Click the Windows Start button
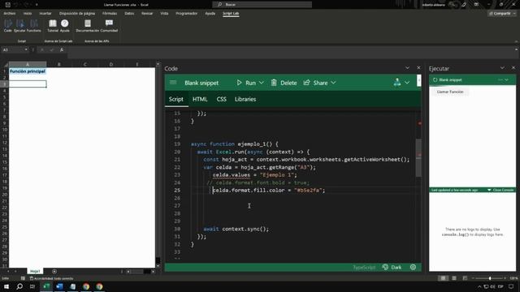Image resolution: width=520 pixels, height=292 pixels. (x=6, y=286)
